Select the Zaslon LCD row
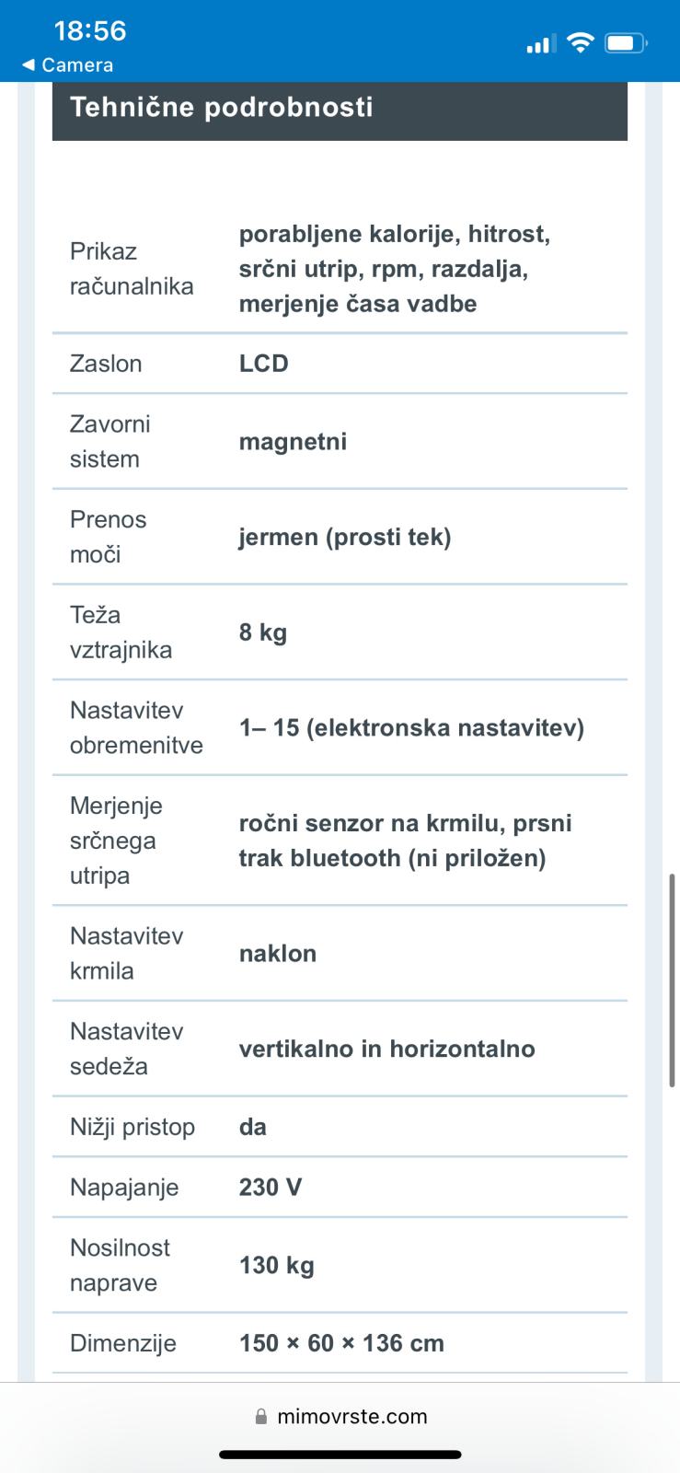The width and height of the screenshot is (680, 1473). [x=340, y=364]
